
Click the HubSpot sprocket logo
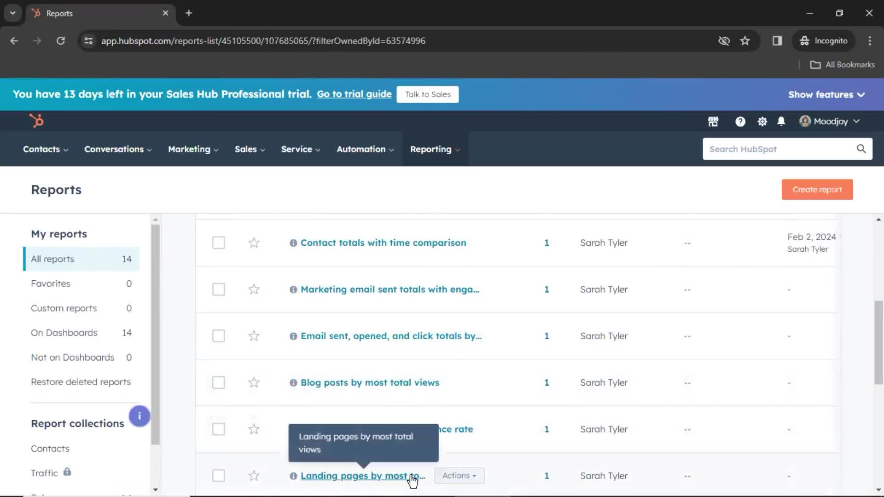36,121
